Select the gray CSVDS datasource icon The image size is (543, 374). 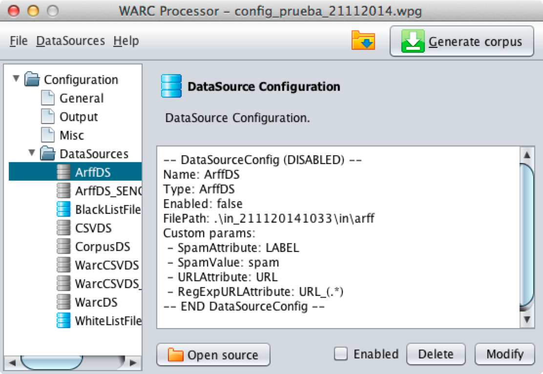pyautogui.click(x=63, y=228)
